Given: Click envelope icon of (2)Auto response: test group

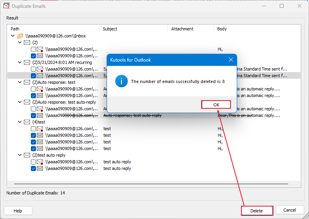Looking at the screenshot, I should [27, 82].
